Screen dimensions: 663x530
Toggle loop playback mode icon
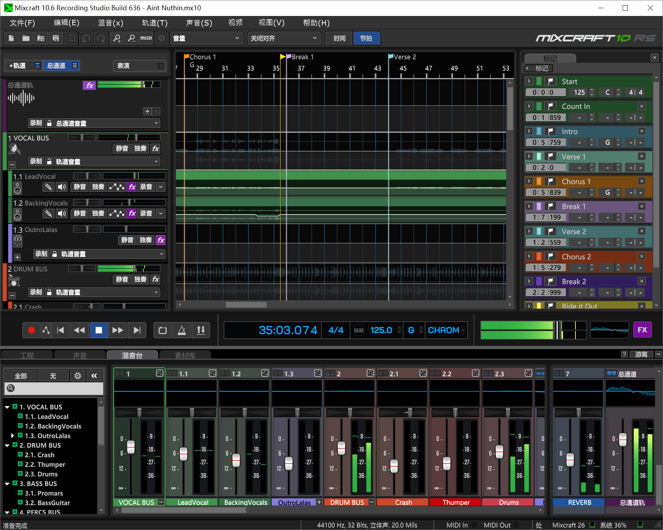click(x=163, y=330)
